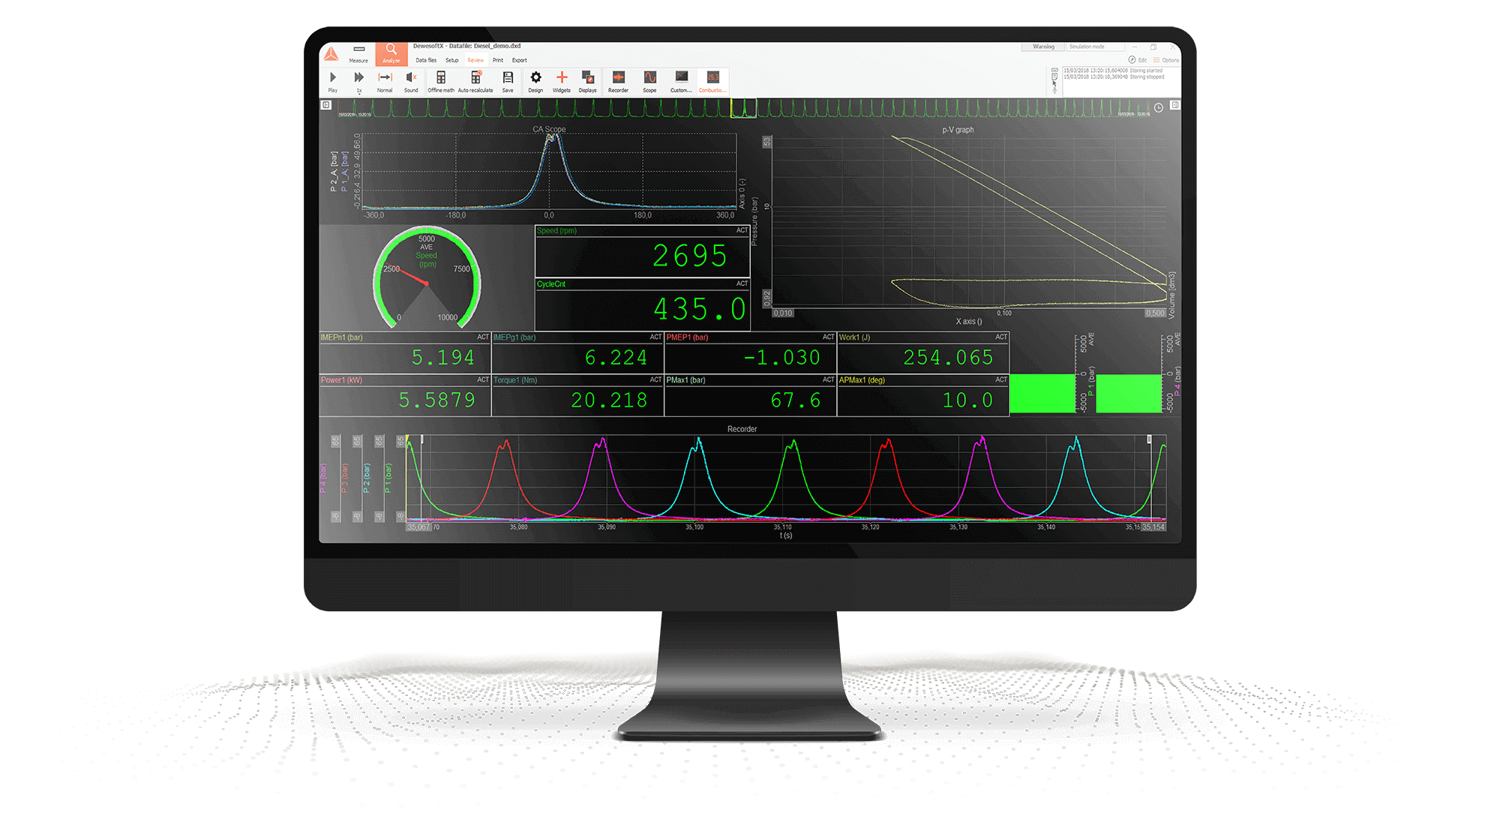Screen dimensions: 1500x825
Task: Select the 'Storing stopped' log entry
Action: click(1114, 76)
